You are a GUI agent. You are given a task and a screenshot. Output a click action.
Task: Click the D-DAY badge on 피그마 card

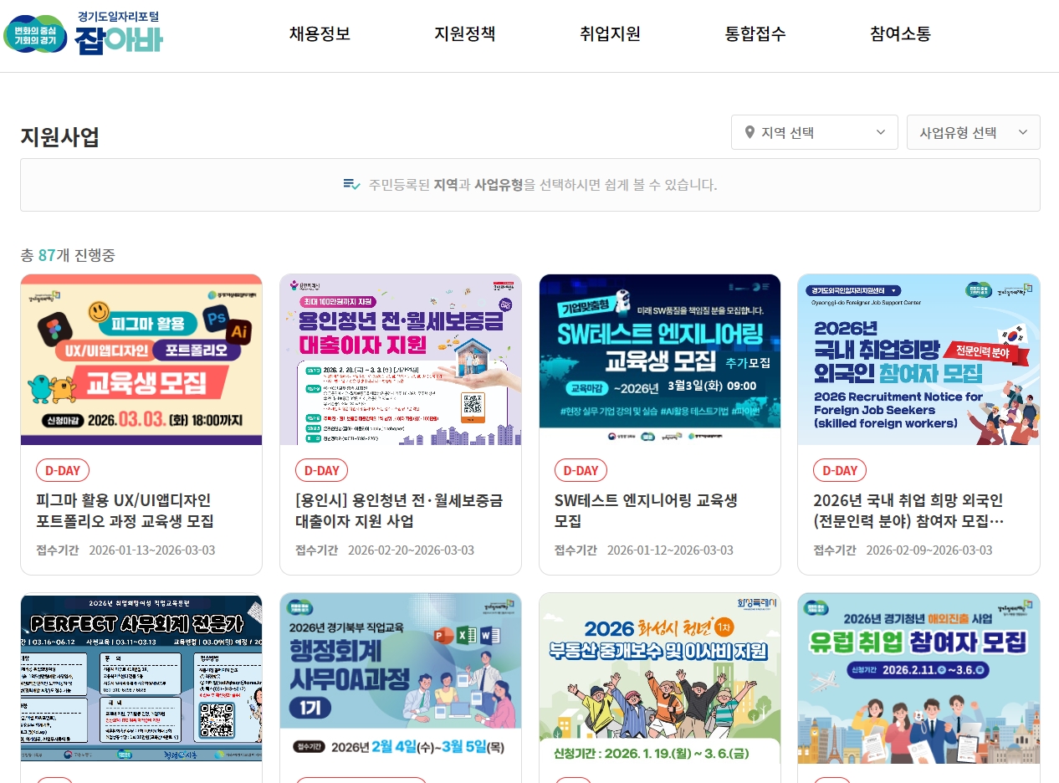click(x=63, y=470)
